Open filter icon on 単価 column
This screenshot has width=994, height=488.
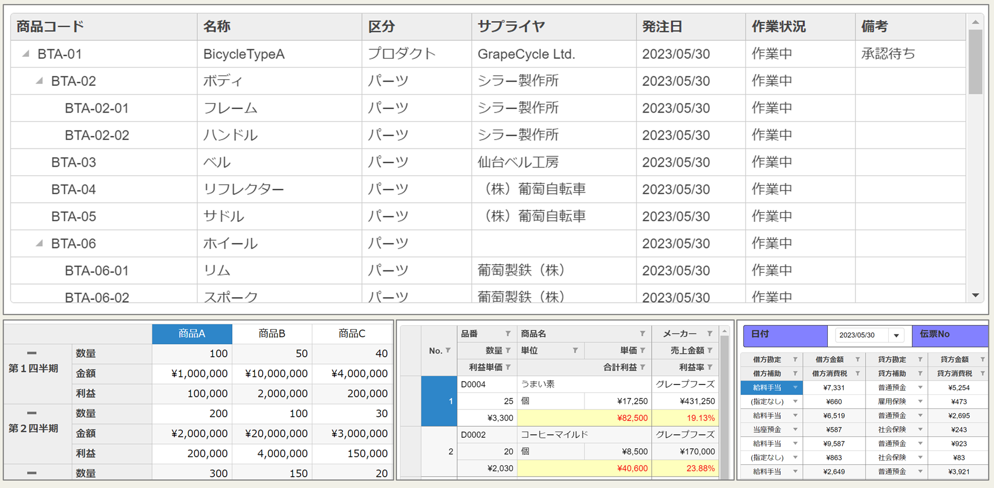(642, 350)
